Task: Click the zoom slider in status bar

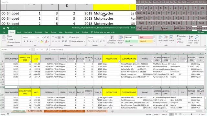Action: 192,114
